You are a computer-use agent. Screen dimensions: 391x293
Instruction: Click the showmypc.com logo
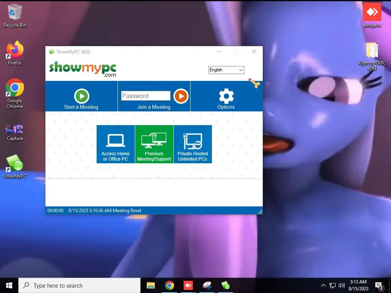(x=83, y=69)
